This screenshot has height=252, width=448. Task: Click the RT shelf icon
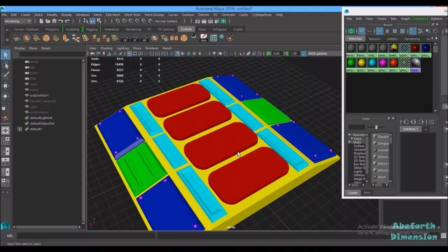[145, 38]
